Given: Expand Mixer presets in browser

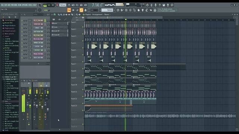Looking at the screenshot, I should click(x=9, y=34).
